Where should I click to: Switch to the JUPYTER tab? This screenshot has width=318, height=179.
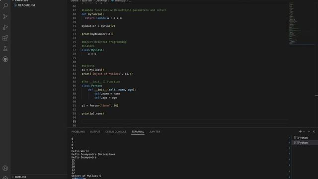click(155, 132)
